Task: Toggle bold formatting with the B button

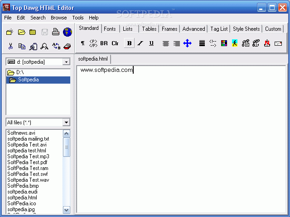Action: coord(129,43)
